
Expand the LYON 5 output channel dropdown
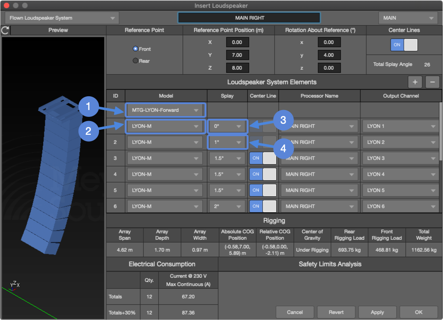tap(401, 191)
